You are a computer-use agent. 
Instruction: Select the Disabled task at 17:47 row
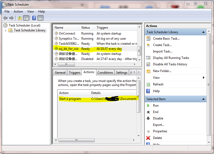[95, 59]
